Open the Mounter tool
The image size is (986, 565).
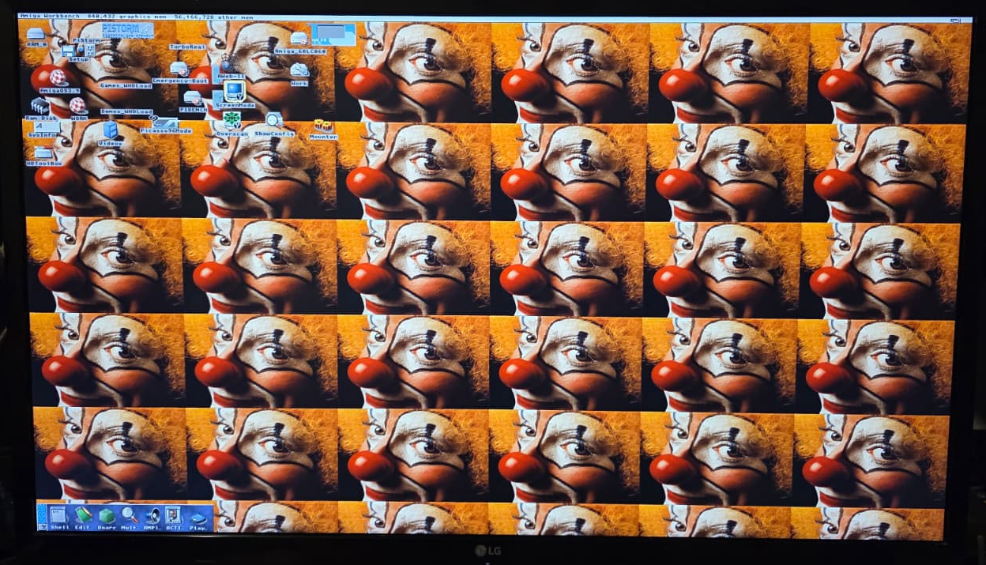pos(322,126)
